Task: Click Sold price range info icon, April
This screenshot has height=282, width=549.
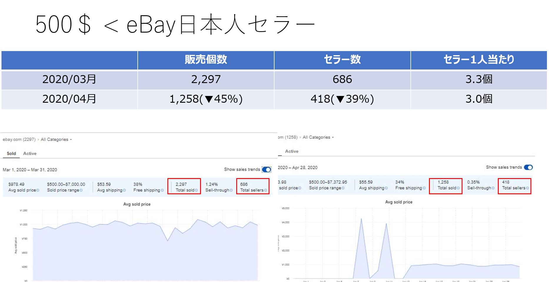Action: (343, 188)
